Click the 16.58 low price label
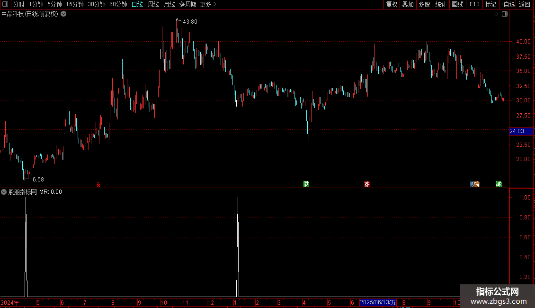Screen dimensions: 535x308 [36, 179]
